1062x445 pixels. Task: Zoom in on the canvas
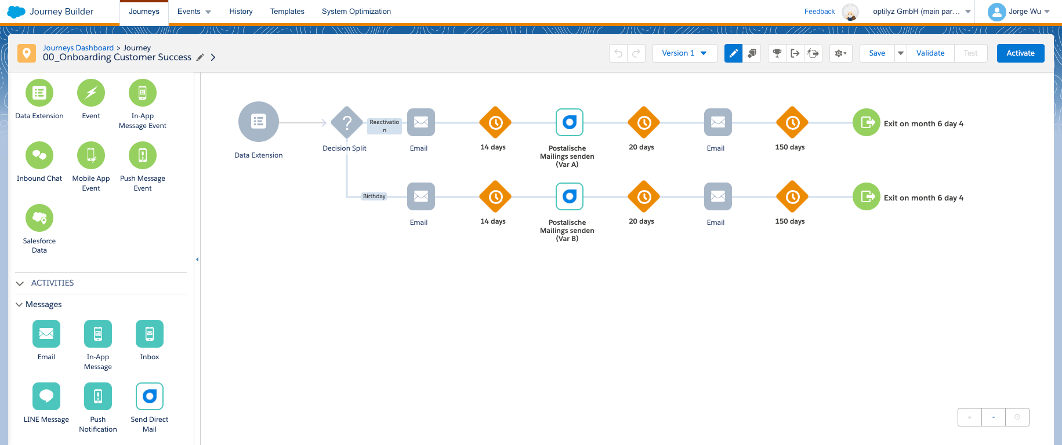click(x=969, y=417)
